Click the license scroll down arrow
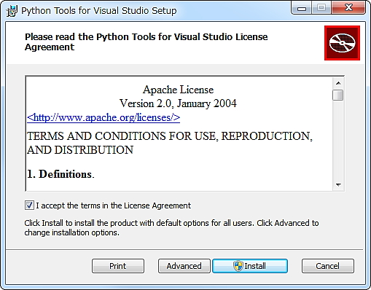 point(338,185)
